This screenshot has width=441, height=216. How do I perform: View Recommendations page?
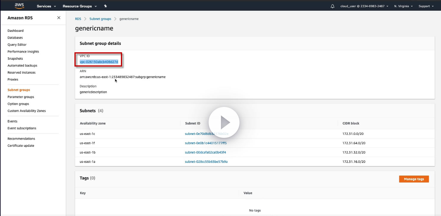21,139
